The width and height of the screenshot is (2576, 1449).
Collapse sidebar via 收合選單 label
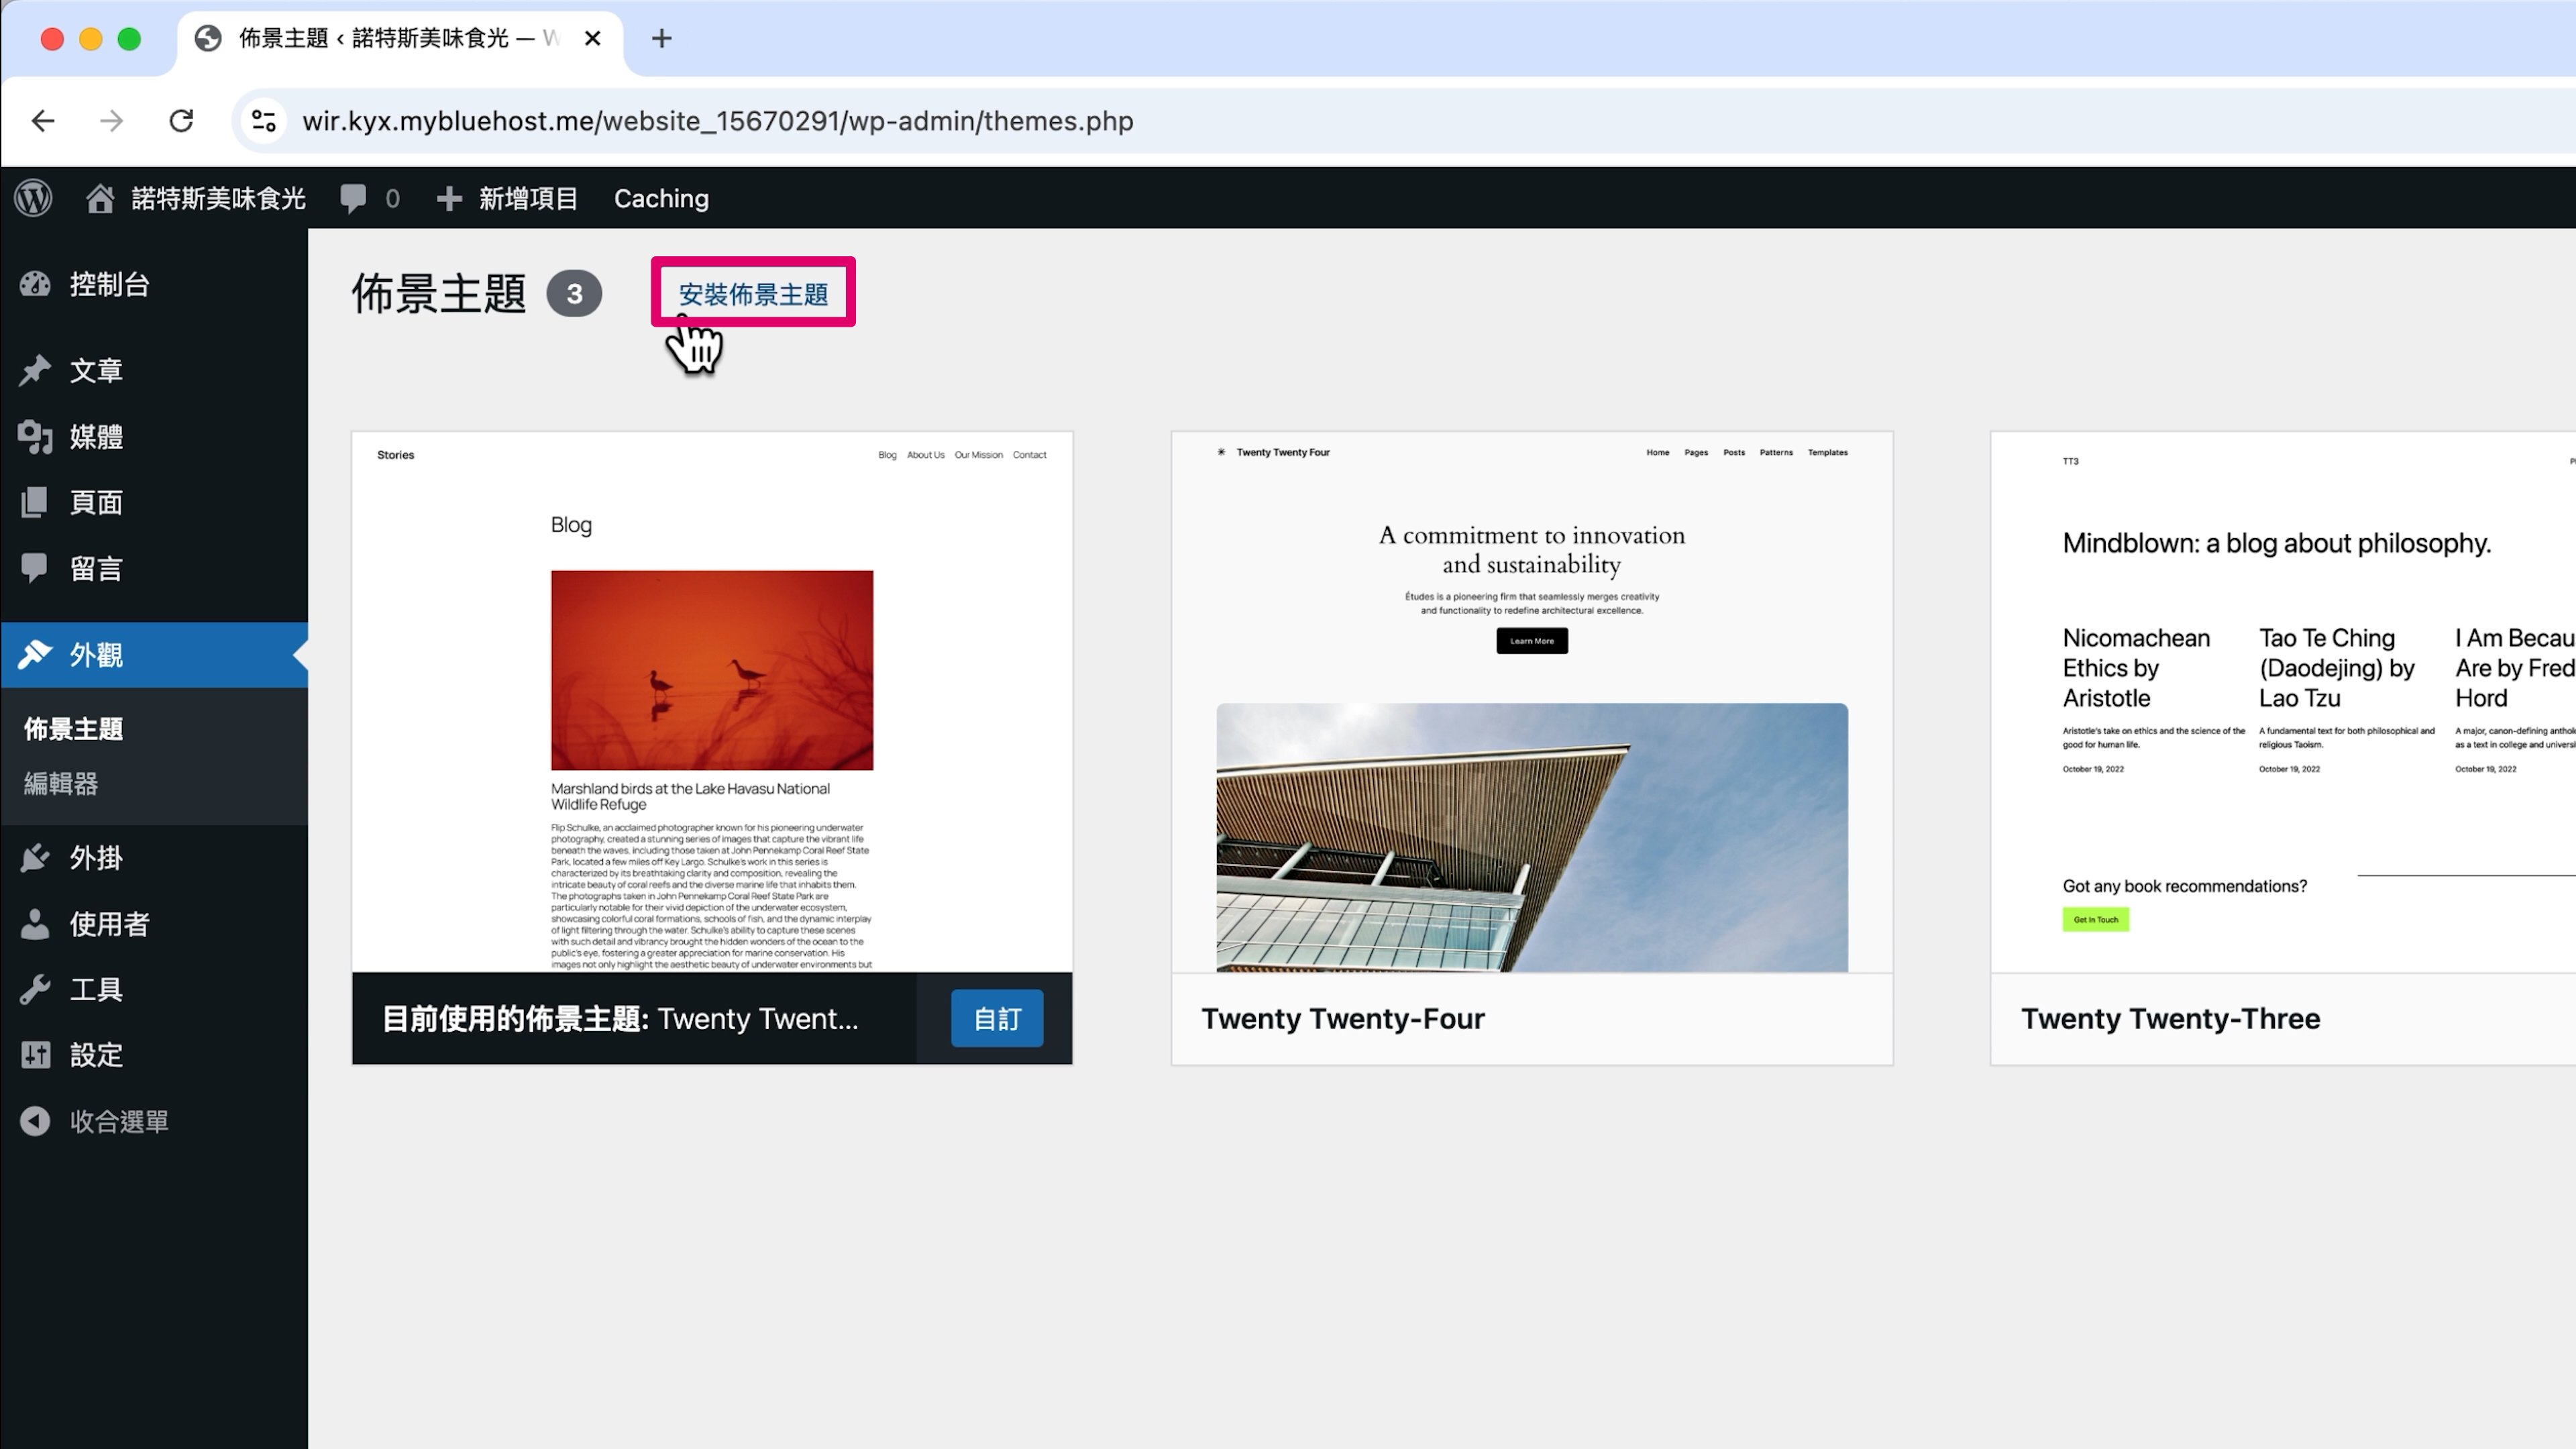[x=119, y=1121]
